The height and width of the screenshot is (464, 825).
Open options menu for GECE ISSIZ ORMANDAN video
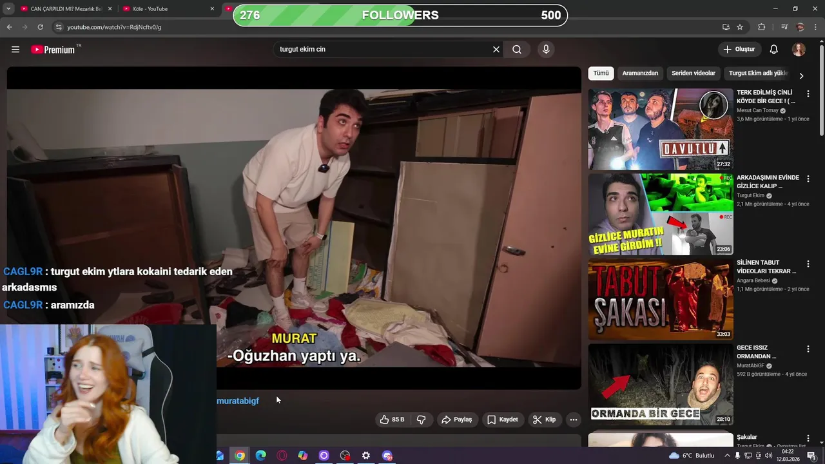point(808,349)
